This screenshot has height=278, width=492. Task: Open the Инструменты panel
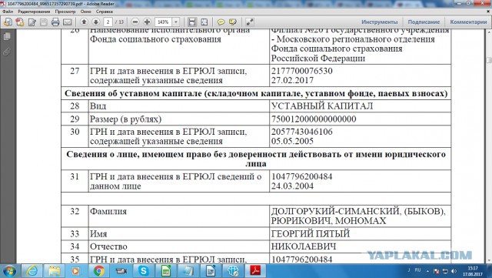point(379,22)
